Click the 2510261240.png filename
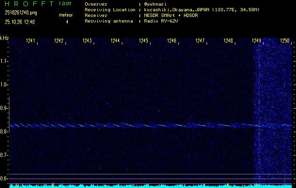This screenshot has height=188, width=296. 20,13
